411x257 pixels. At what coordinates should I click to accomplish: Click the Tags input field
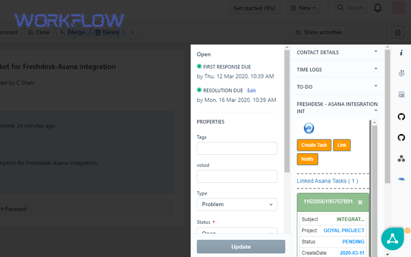pos(237,148)
